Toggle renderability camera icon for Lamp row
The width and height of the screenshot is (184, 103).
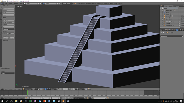(x=183, y=18)
